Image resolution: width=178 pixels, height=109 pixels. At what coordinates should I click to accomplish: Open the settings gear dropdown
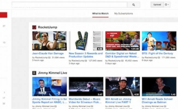[167, 5]
